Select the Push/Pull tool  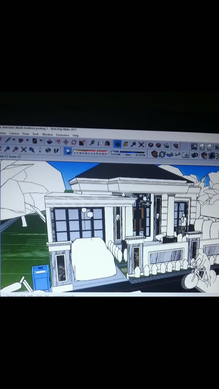coord(49,141)
